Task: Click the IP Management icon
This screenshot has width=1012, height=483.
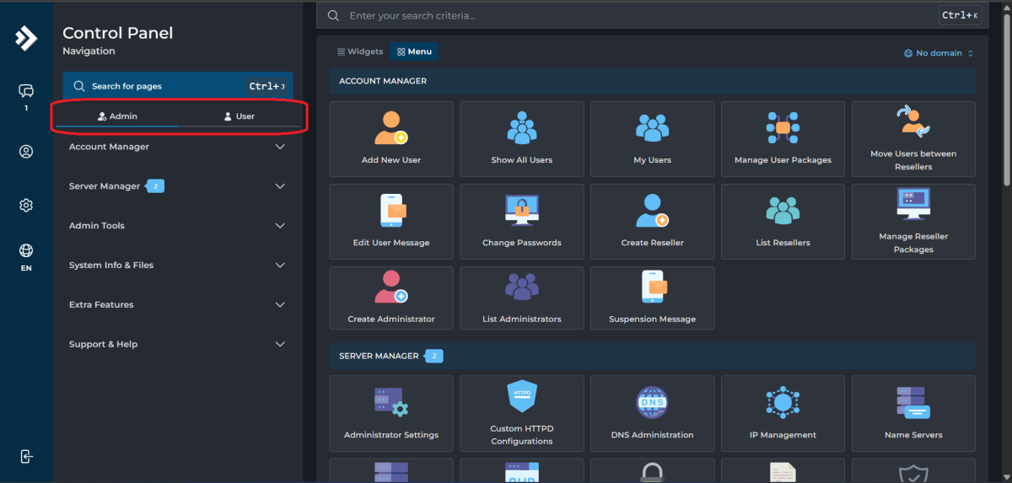Action: 783,403
